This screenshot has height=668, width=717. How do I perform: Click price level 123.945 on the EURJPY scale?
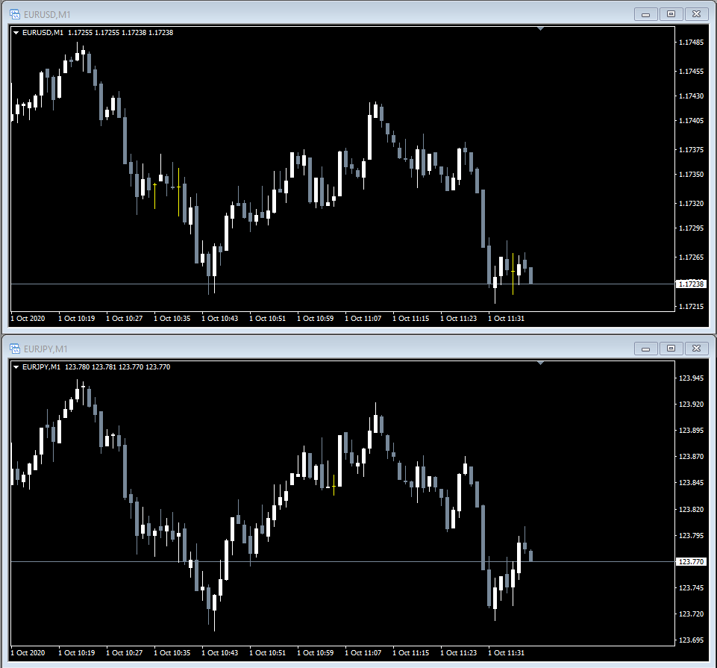click(x=691, y=378)
